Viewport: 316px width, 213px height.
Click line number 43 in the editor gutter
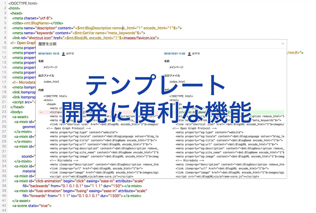4,211
